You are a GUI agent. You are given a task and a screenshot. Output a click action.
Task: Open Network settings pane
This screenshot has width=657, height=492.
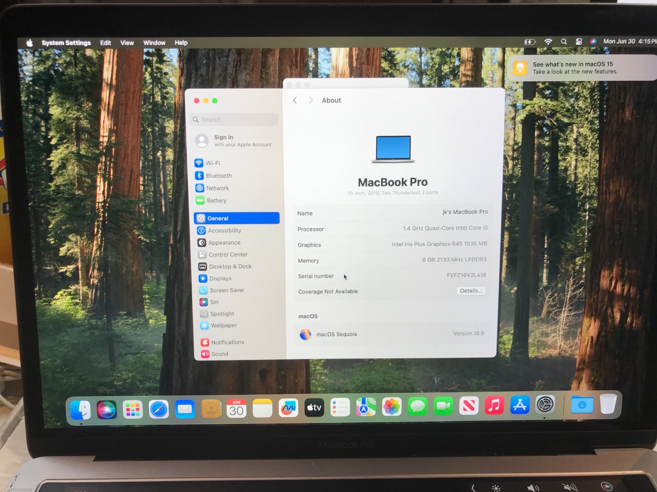212,188
